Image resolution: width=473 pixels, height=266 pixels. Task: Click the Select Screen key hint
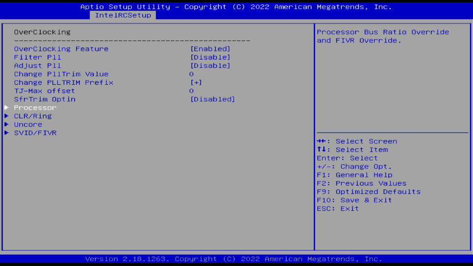click(357, 141)
